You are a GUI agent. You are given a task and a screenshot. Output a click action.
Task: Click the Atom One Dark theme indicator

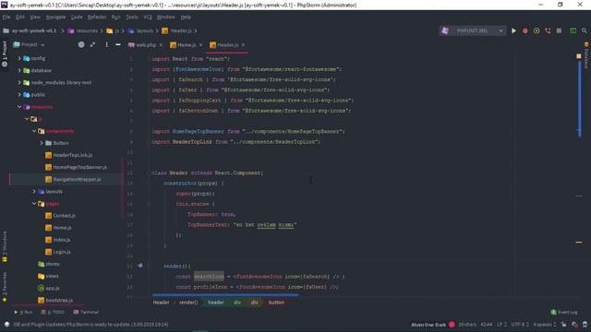(x=428, y=325)
